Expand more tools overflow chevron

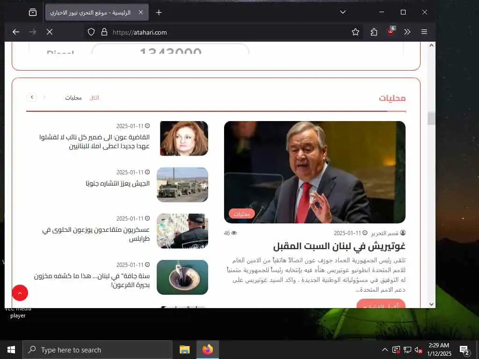pyautogui.click(x=407, y=32)
